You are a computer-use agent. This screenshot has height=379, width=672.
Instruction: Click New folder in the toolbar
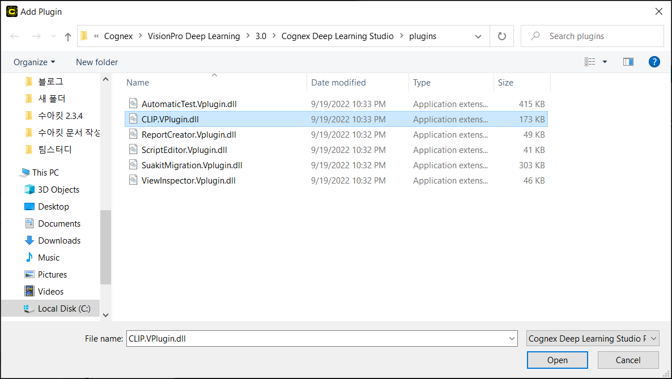tap(97, 62)
